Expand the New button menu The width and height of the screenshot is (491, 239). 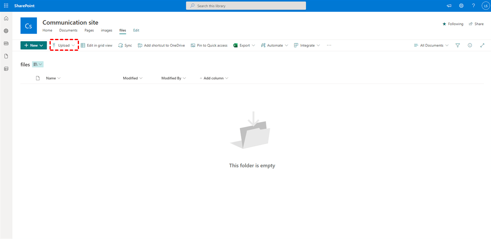(34, 45)
